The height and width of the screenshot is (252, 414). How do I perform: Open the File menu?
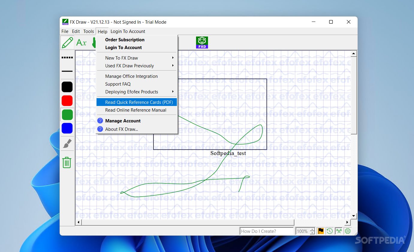coord(65,31)
